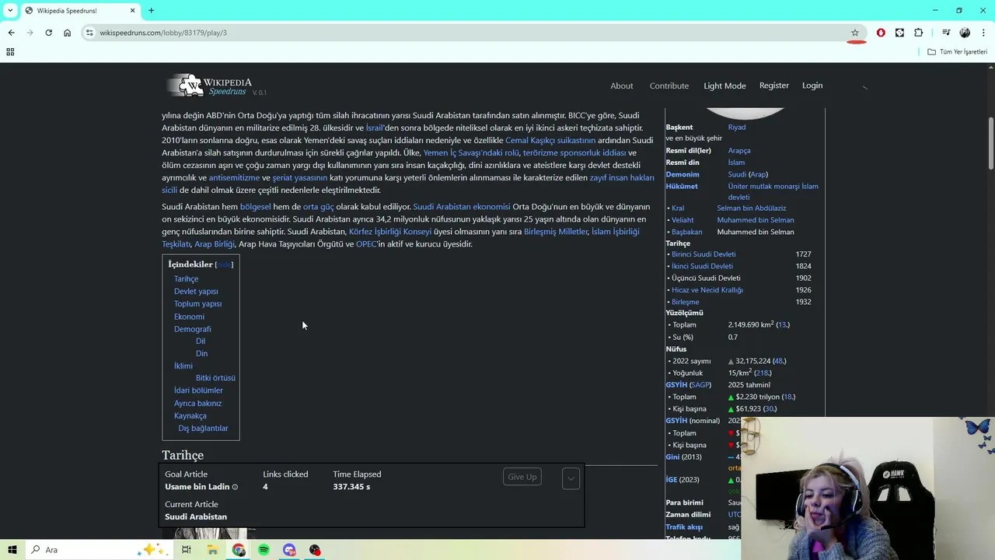Jump to Dış bağlantılar in contents
This screenshot has width=995, height=560.
pos(203,428)
